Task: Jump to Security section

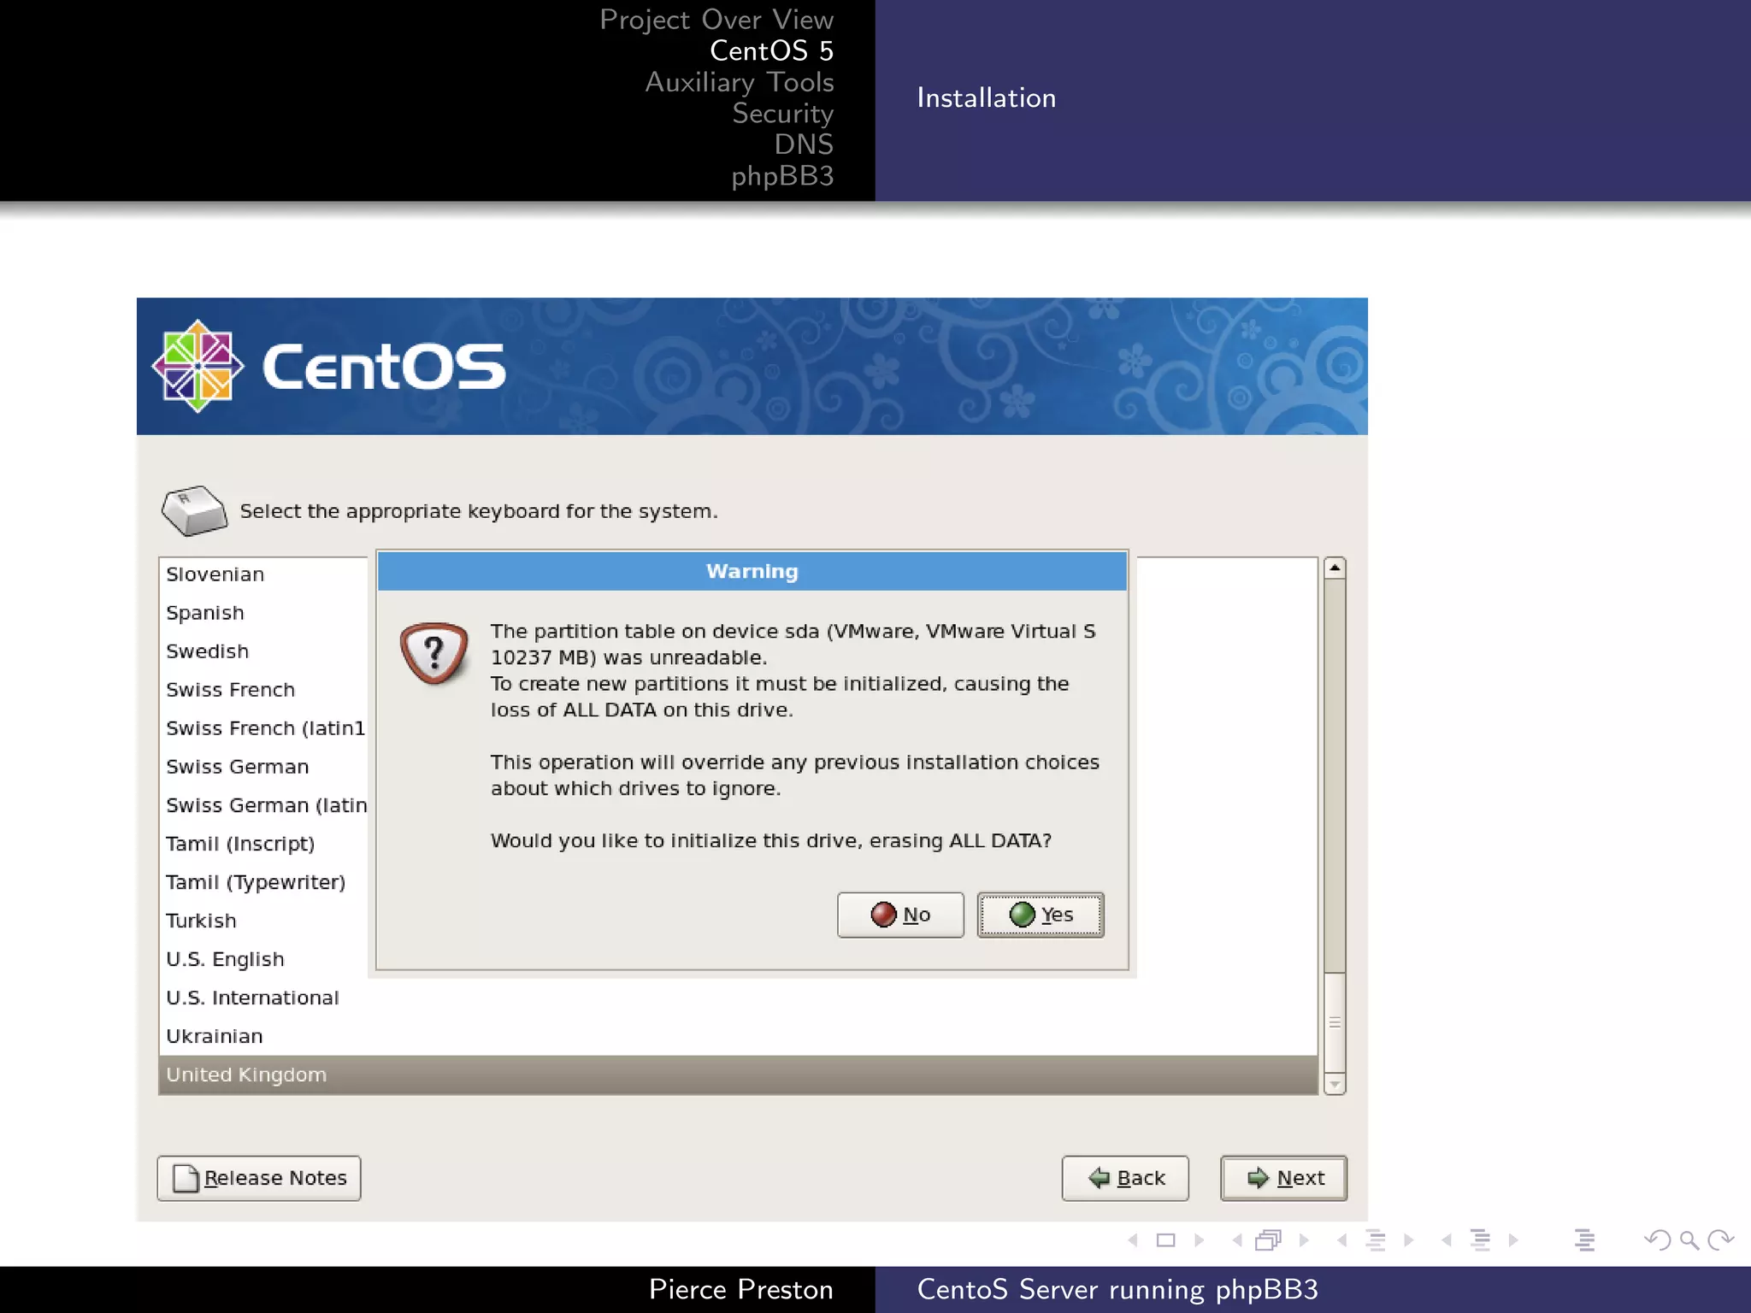Action: 783,113
